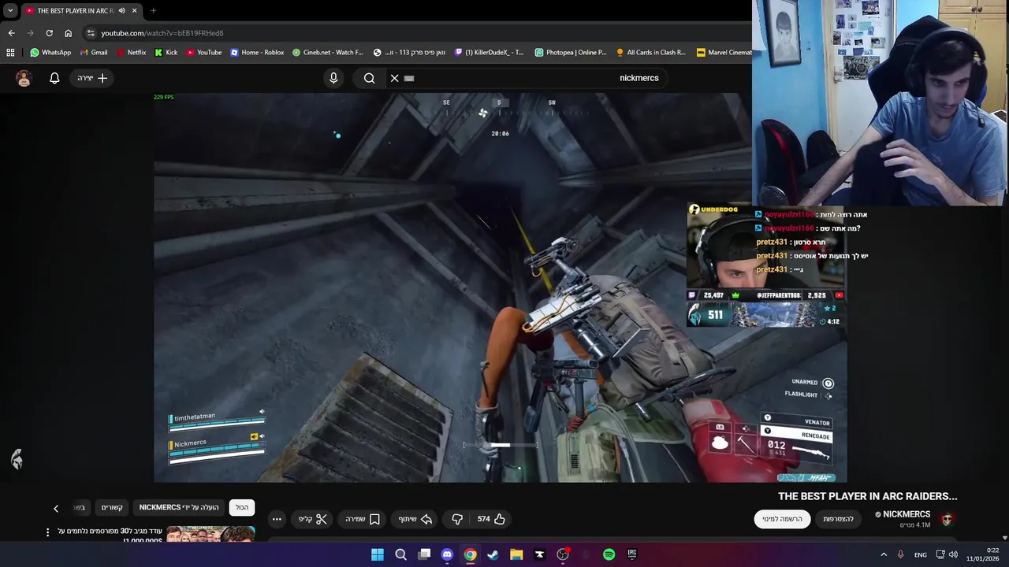Like the video with 574 thumbs-up
This screenshot has width=1009, height=567.
[491, 519]
